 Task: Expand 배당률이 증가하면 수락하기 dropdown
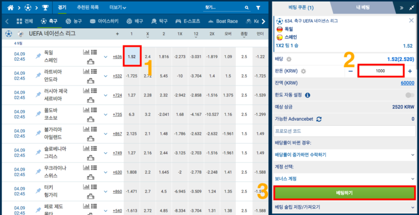pos(344,155)
